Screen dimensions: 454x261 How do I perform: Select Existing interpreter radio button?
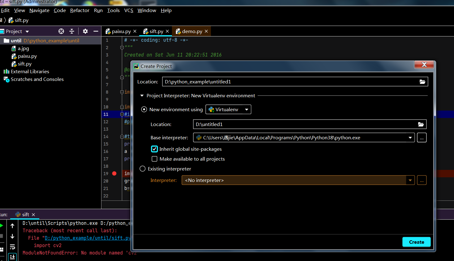click(x=143, y=169)
